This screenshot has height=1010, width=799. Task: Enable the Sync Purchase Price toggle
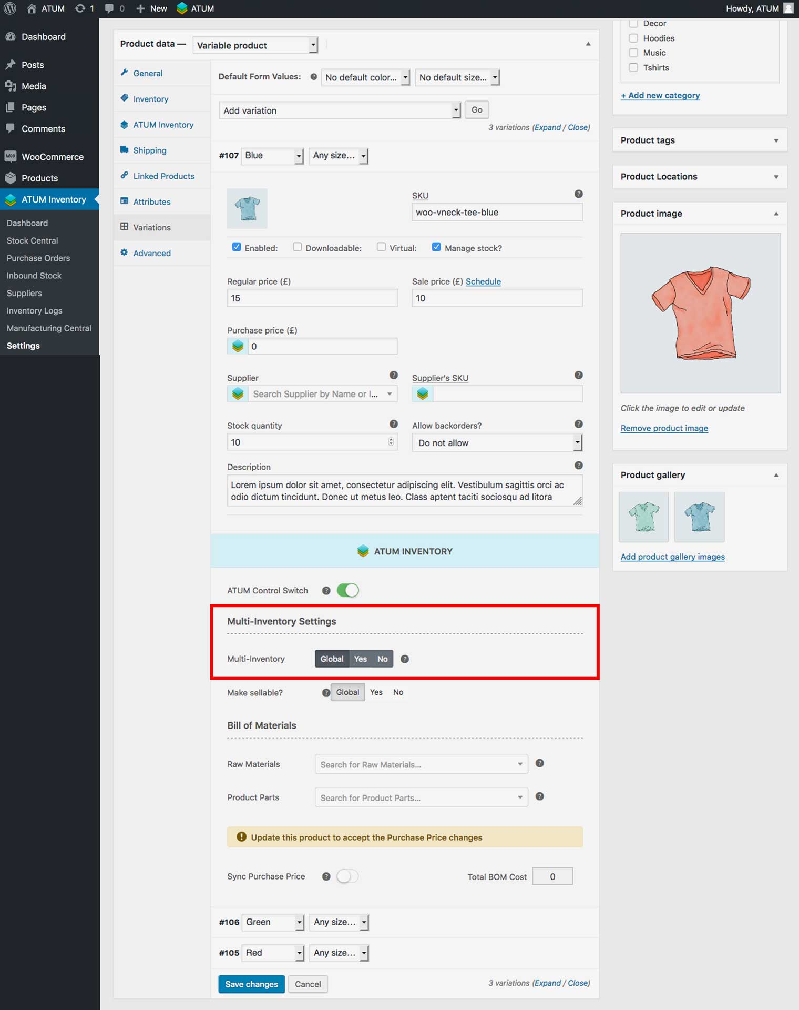(347, 876)
